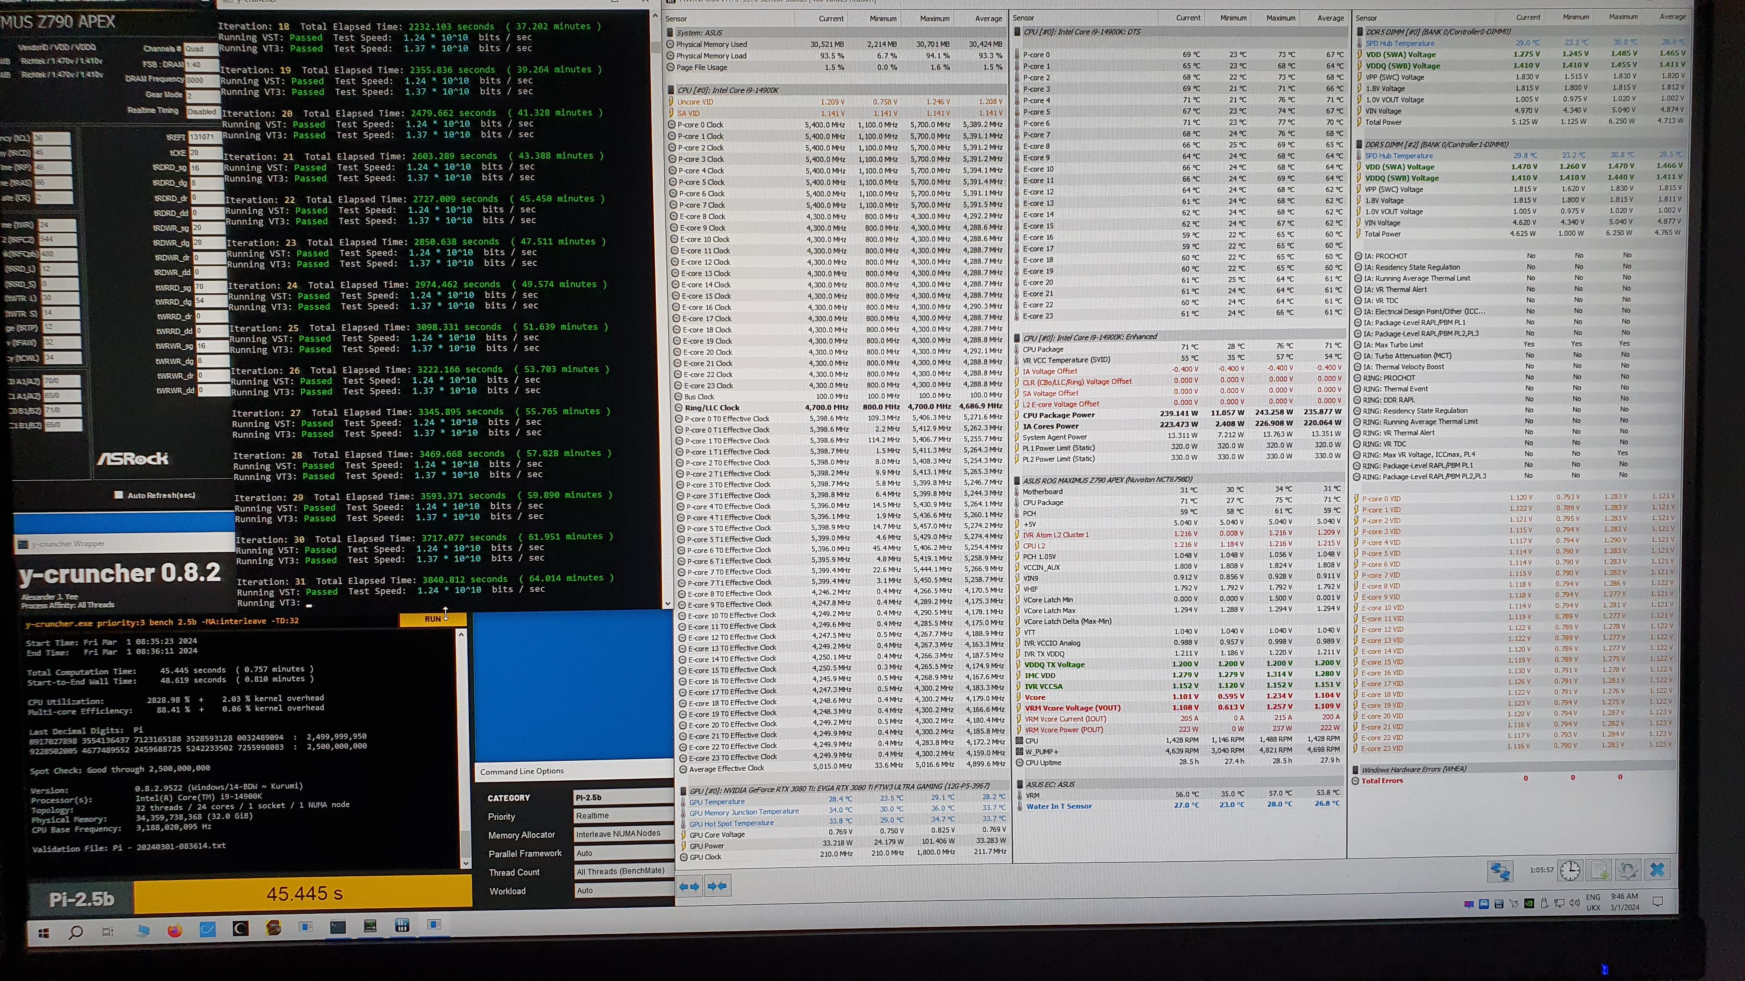This screenshot has width=1745, height=981.
Task: Collapse the Windows Hardware Errors (WHEA) group
Action: pos(1355,770)
